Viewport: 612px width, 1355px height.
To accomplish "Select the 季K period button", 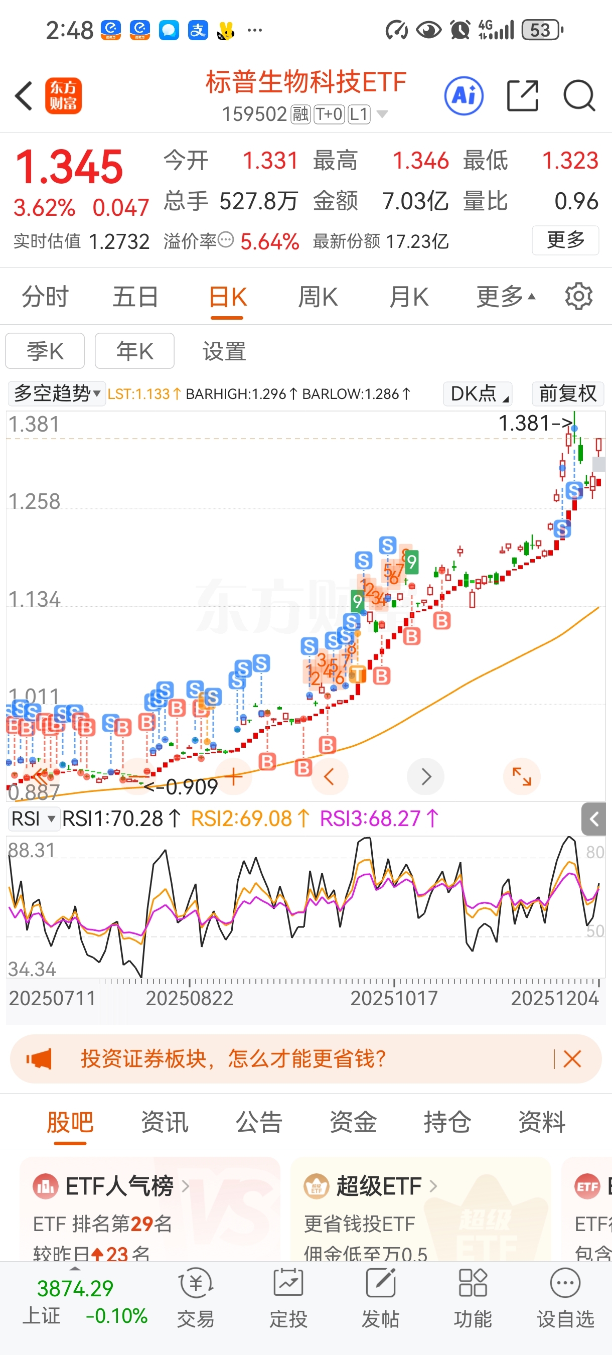I will (x=45, y=351).
